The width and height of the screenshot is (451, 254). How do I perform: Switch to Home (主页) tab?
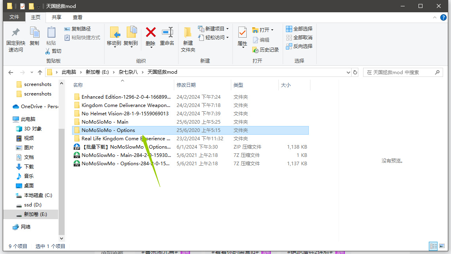point(36,17)
